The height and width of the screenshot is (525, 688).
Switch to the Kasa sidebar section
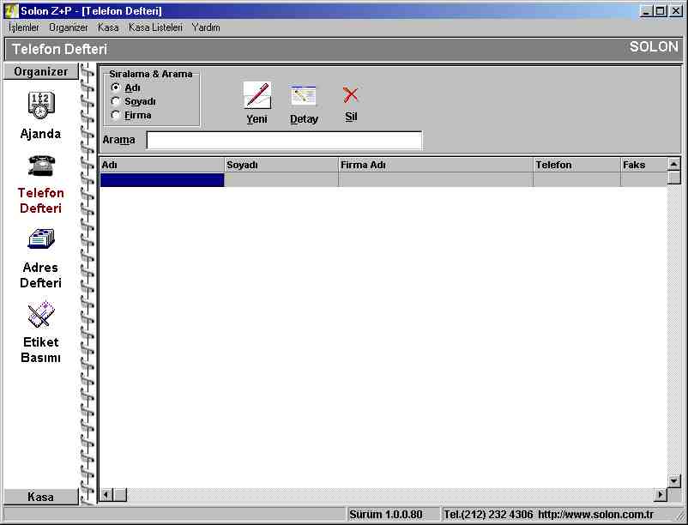[x=41, y=497]
